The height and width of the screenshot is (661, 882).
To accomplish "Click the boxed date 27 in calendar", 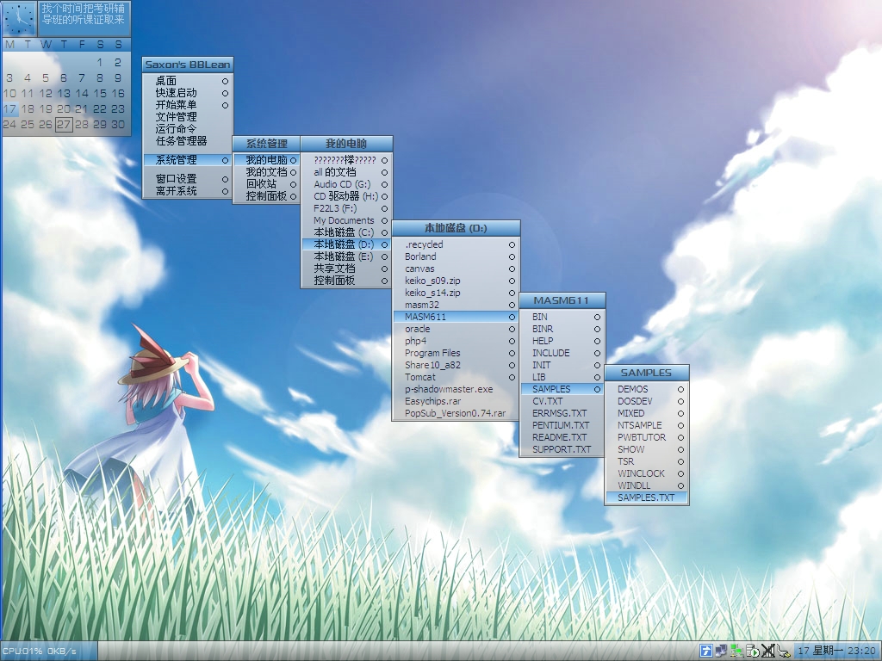I will (64, 125).
